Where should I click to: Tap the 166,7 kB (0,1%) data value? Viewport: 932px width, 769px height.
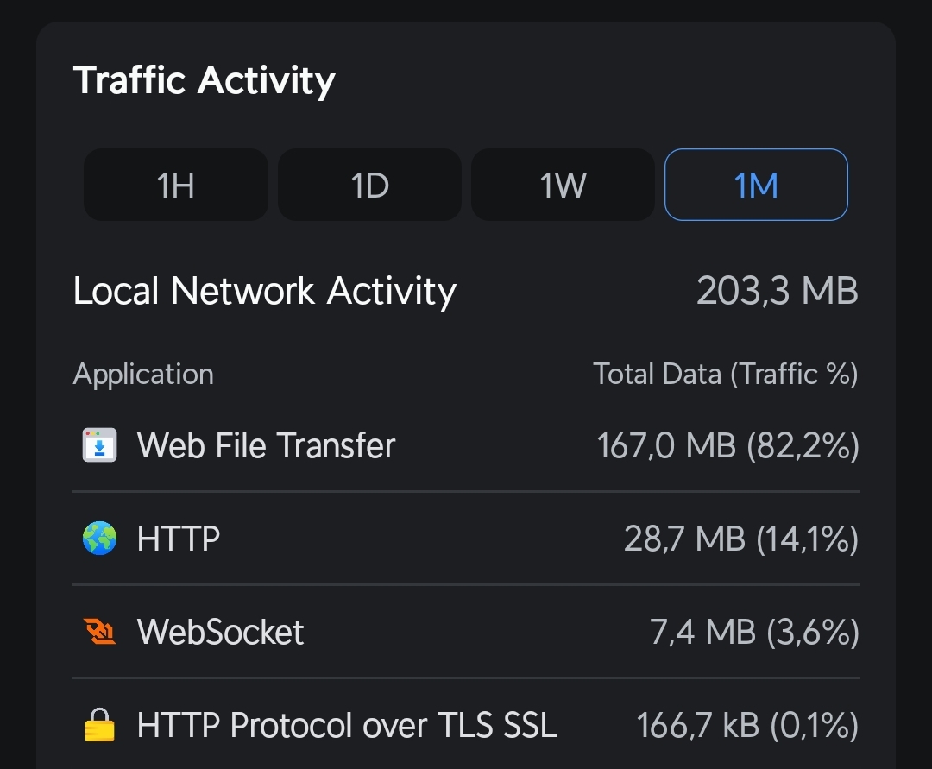(746, 726)
